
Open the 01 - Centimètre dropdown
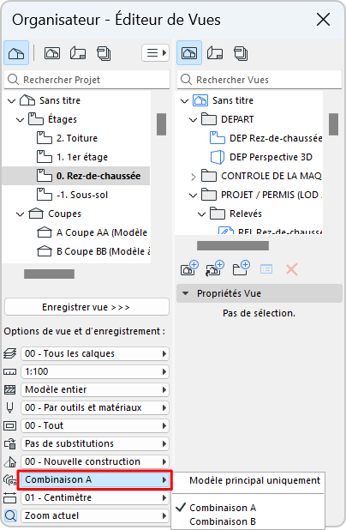95,497
